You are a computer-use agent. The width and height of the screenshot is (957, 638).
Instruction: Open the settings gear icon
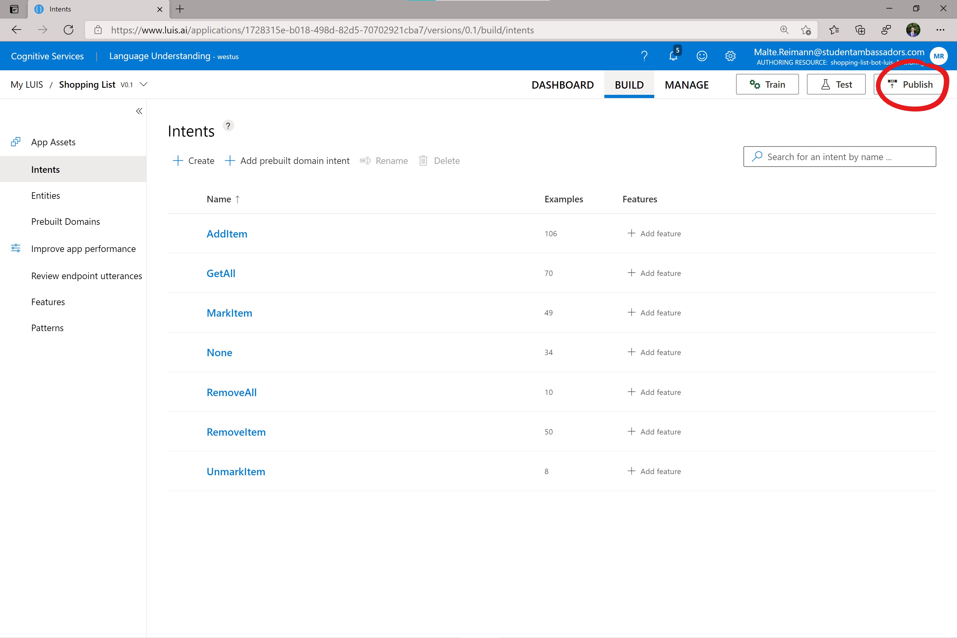pos(730,56)
